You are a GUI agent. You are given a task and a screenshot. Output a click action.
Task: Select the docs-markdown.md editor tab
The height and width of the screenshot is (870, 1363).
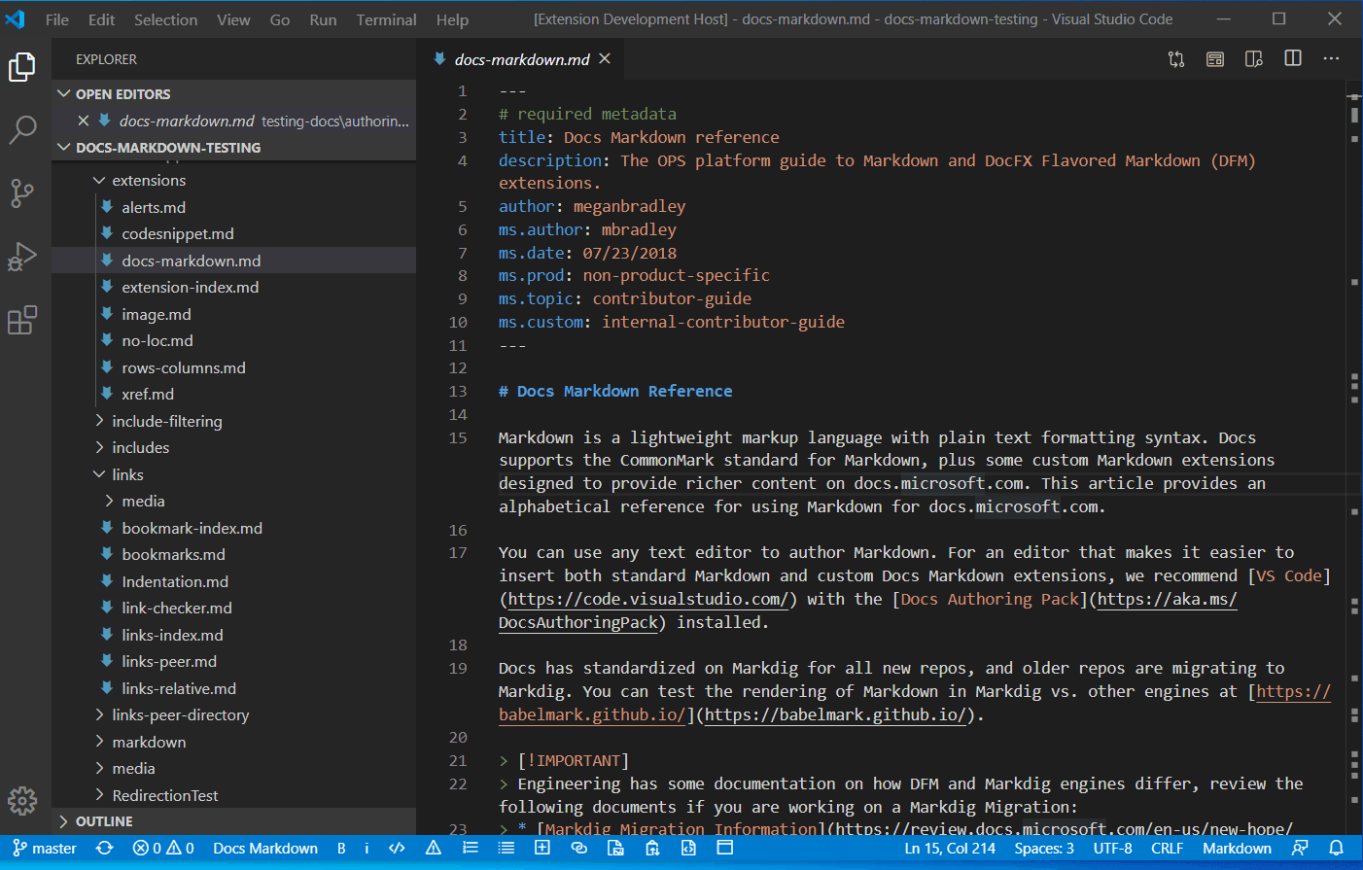[x=521, y=60]
